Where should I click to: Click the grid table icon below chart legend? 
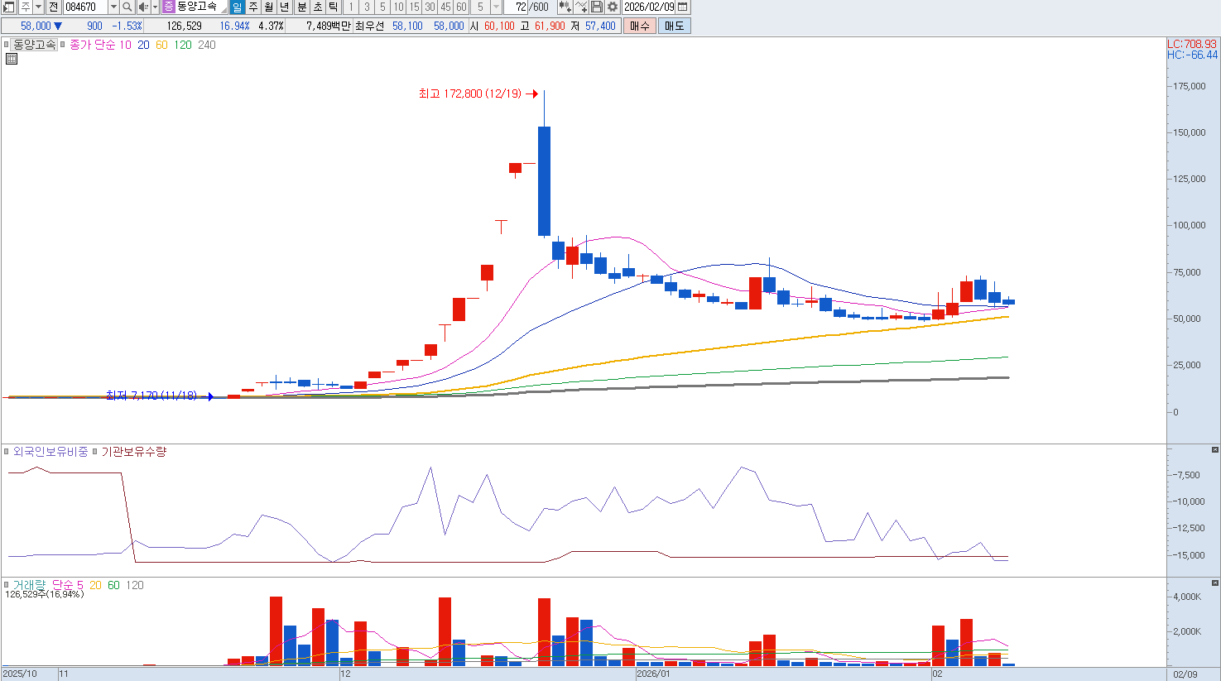coord(12,59)
